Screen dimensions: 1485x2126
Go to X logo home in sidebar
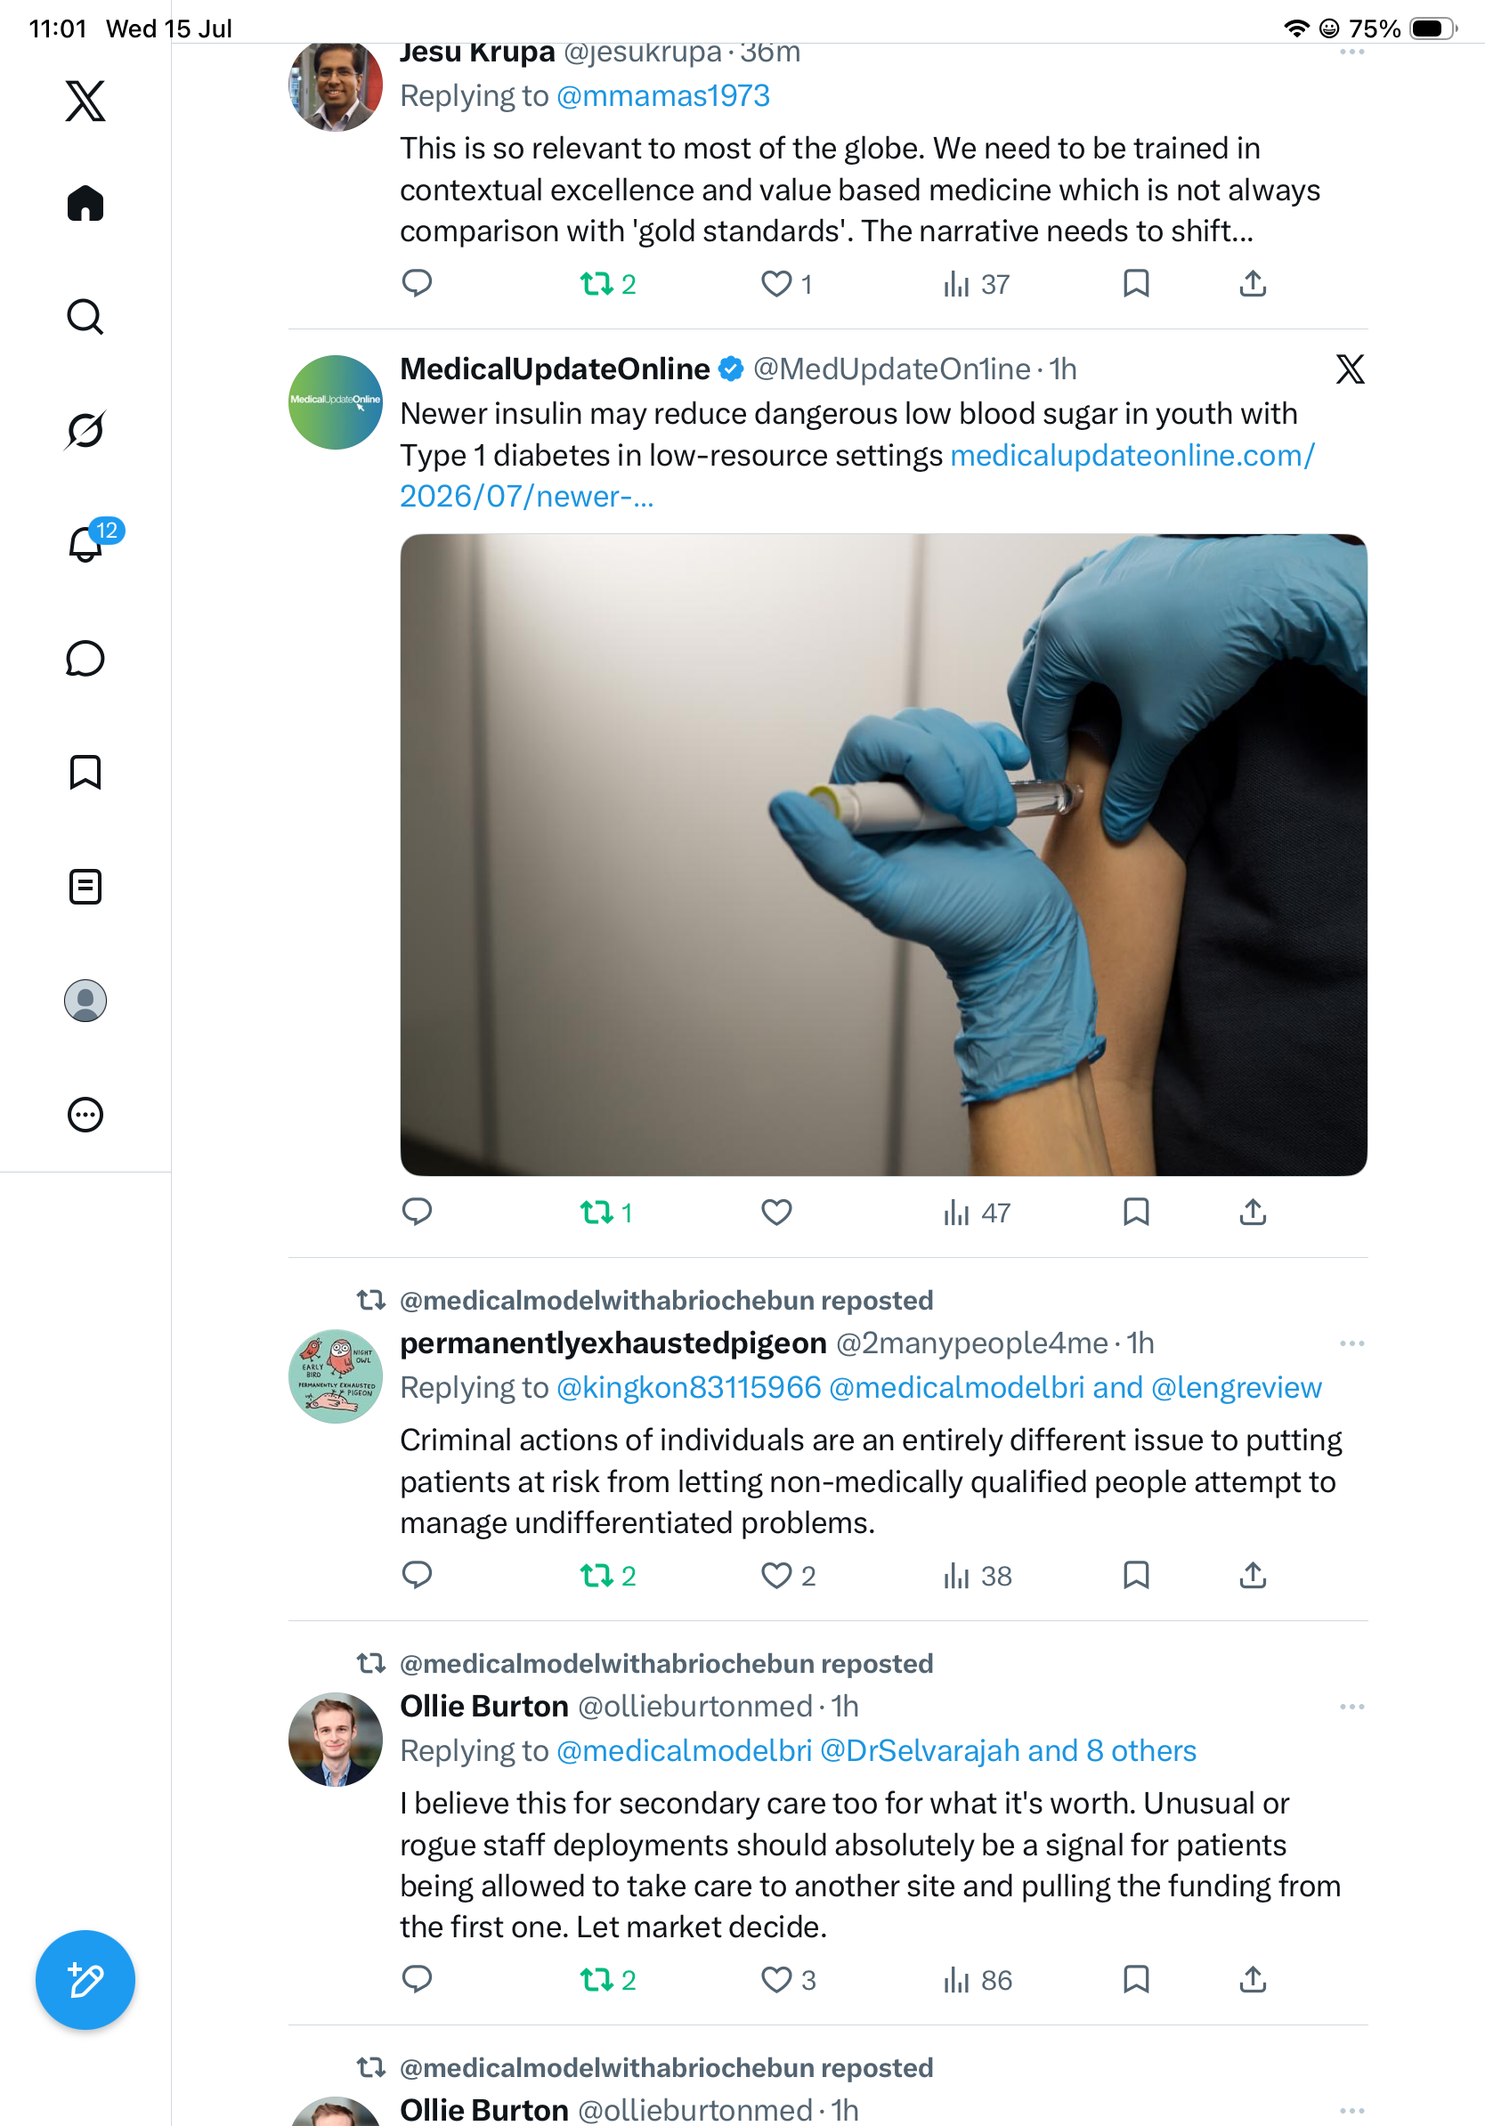coord(85,101)
